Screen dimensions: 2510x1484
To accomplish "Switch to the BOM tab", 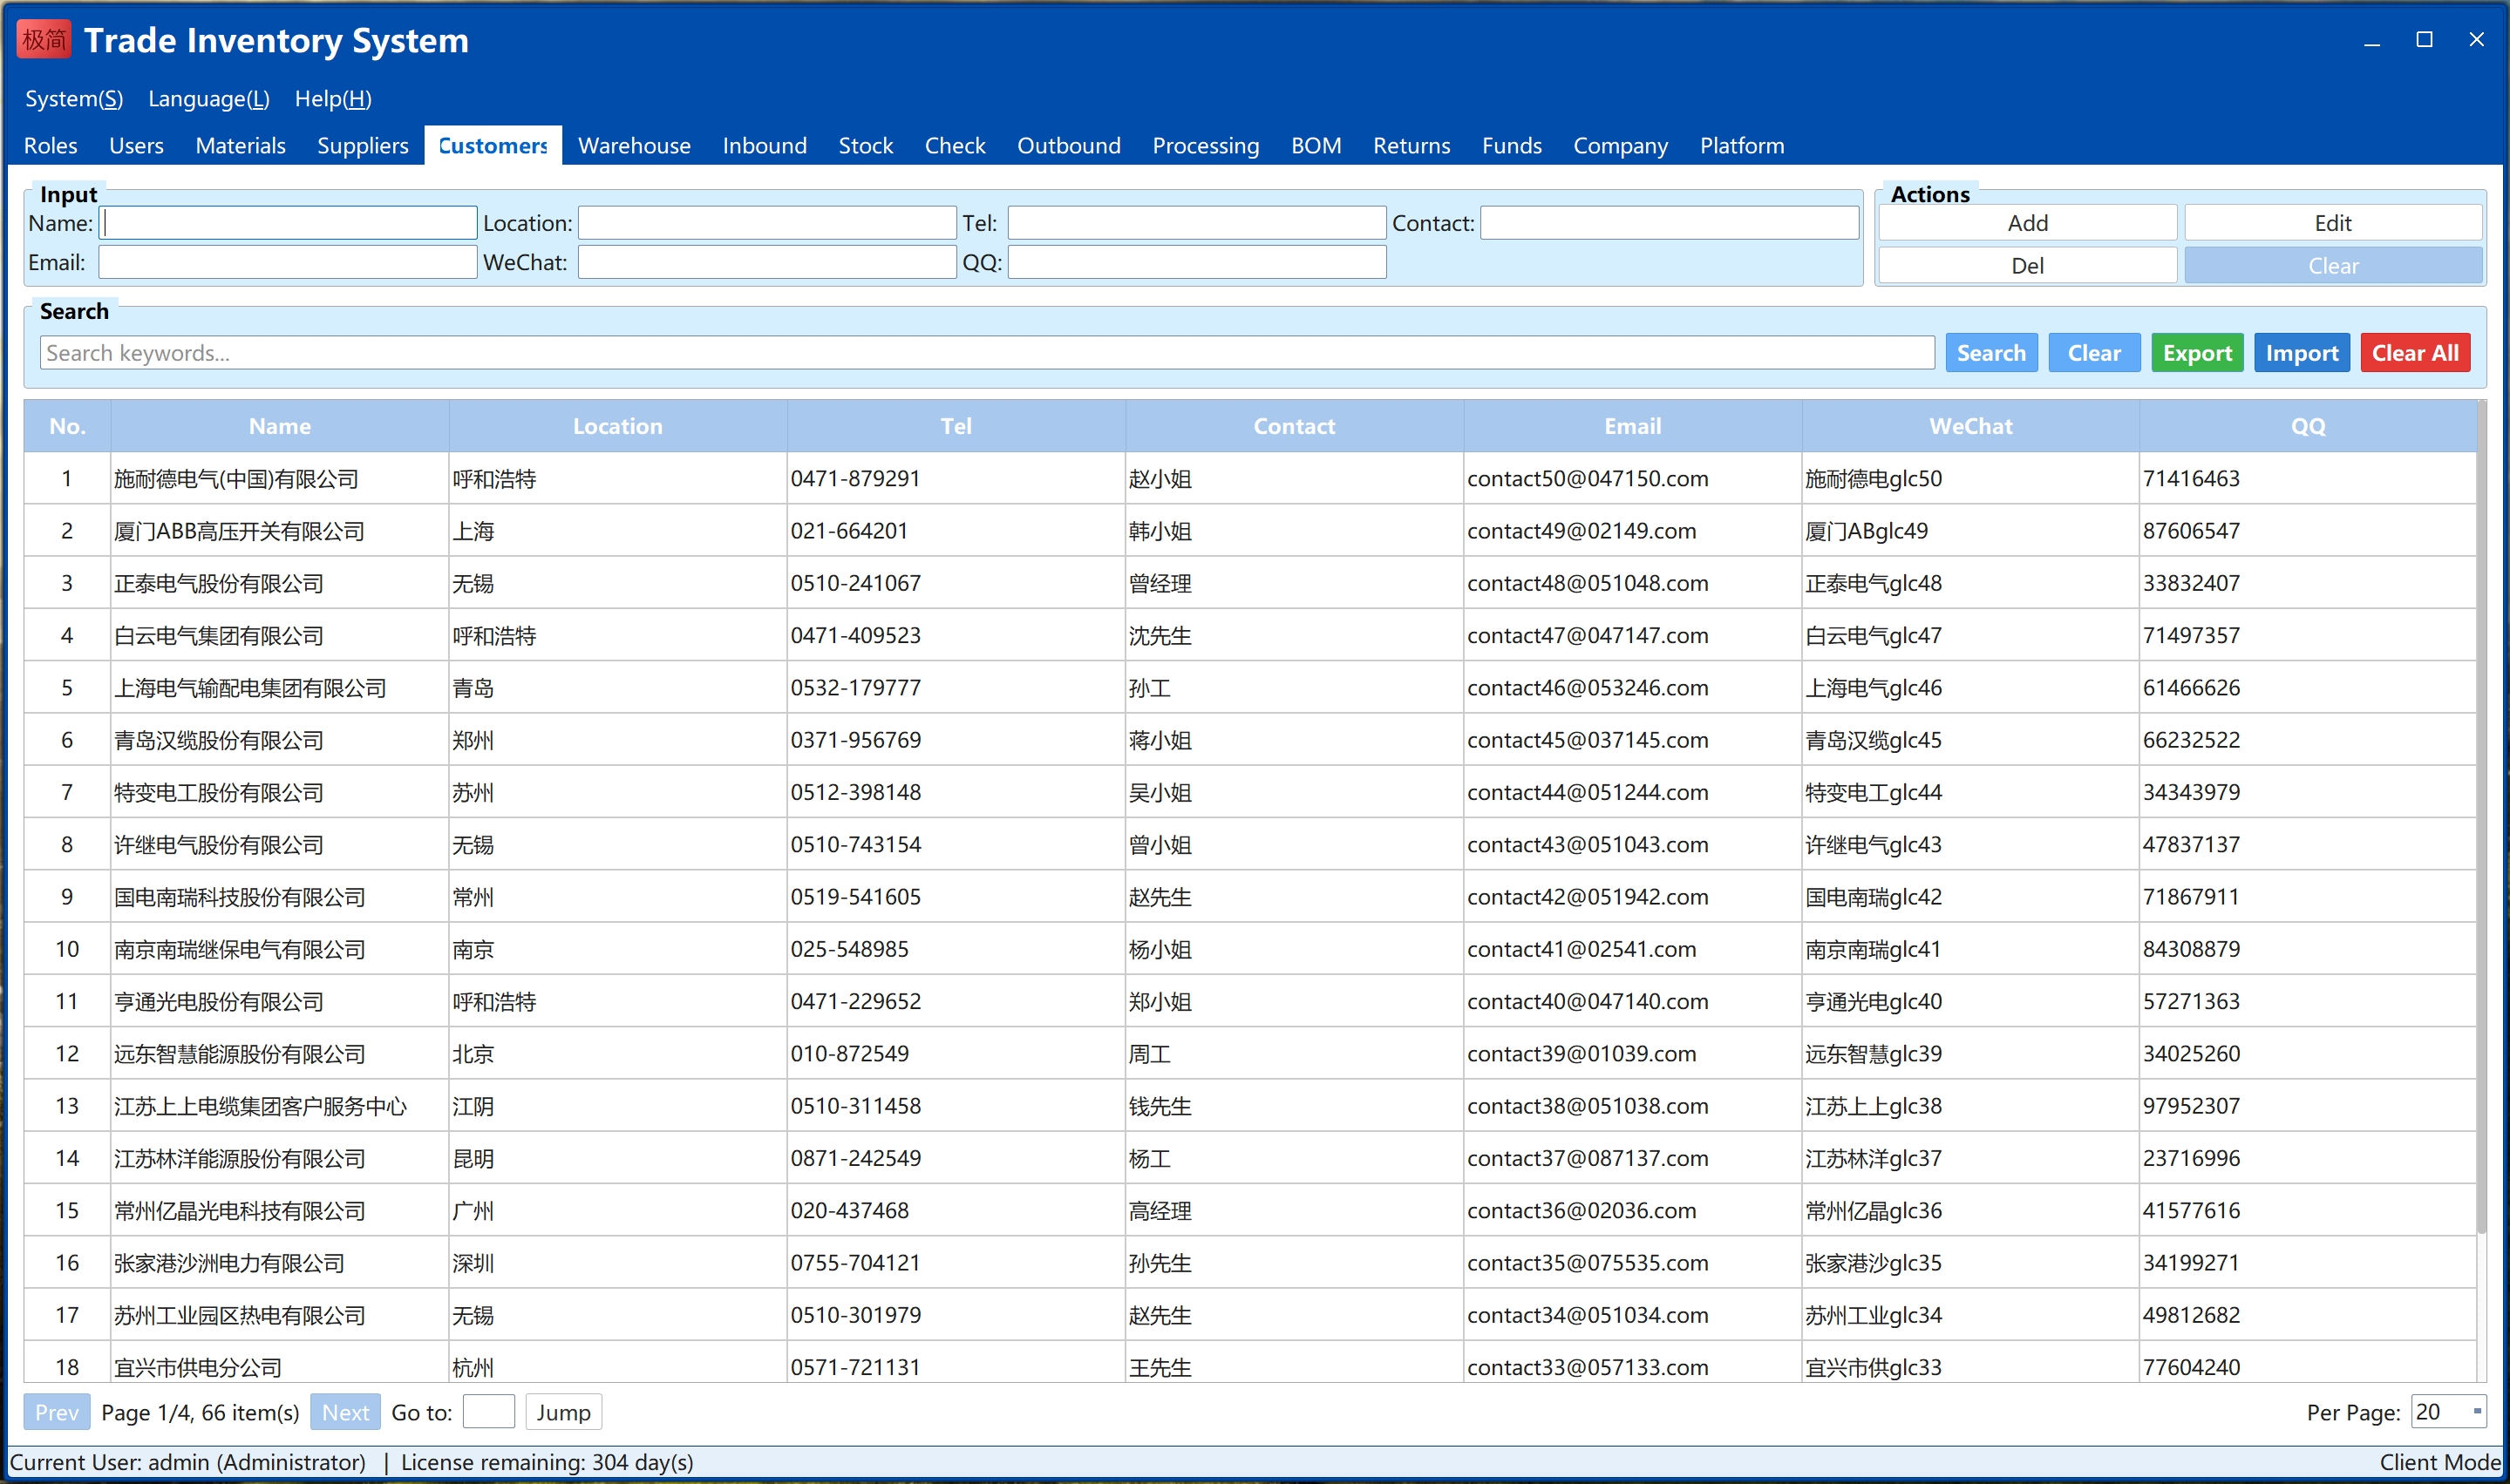I will (x=1316, y=146).
